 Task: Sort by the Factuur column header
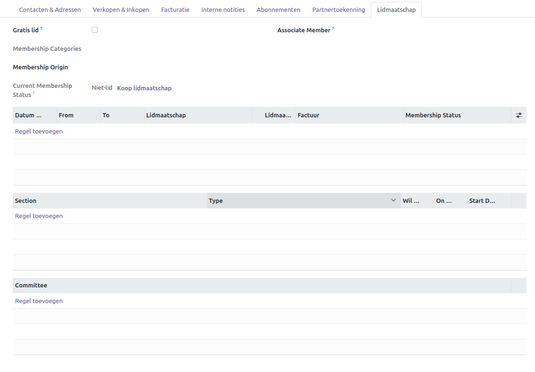pyautogui.click(x=309, y=115)
